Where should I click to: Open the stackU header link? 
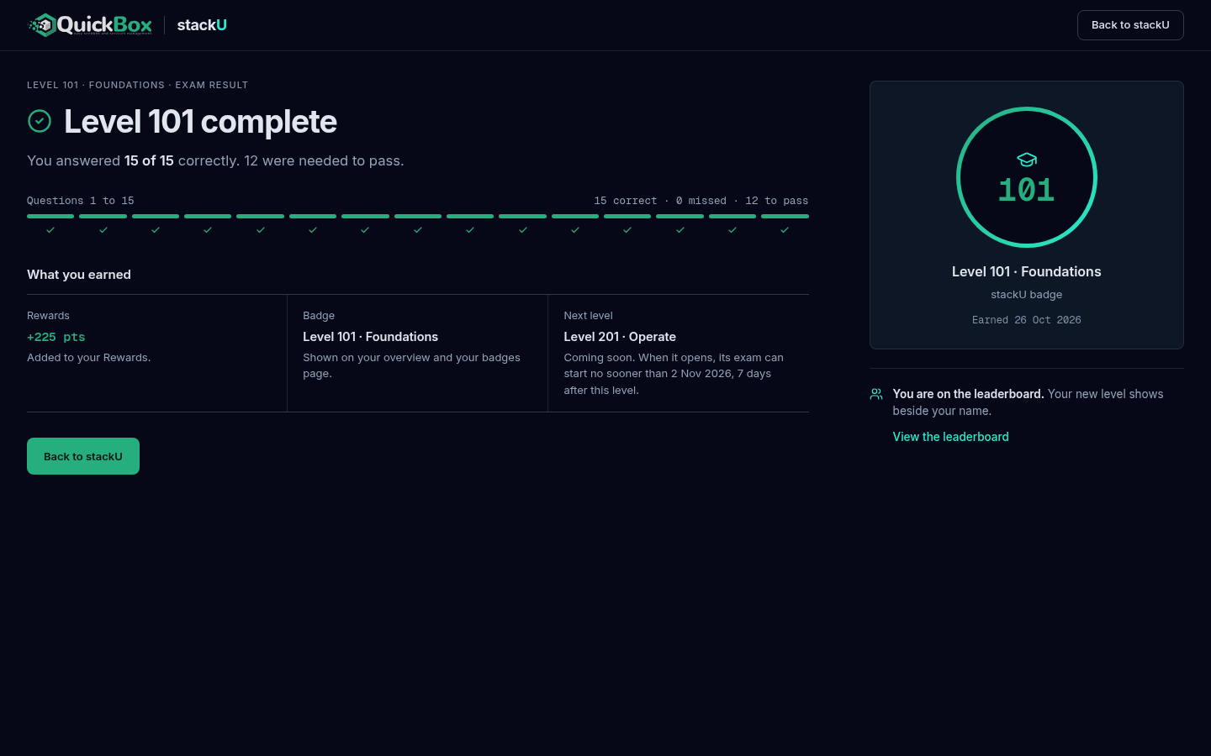click(202, 25)
